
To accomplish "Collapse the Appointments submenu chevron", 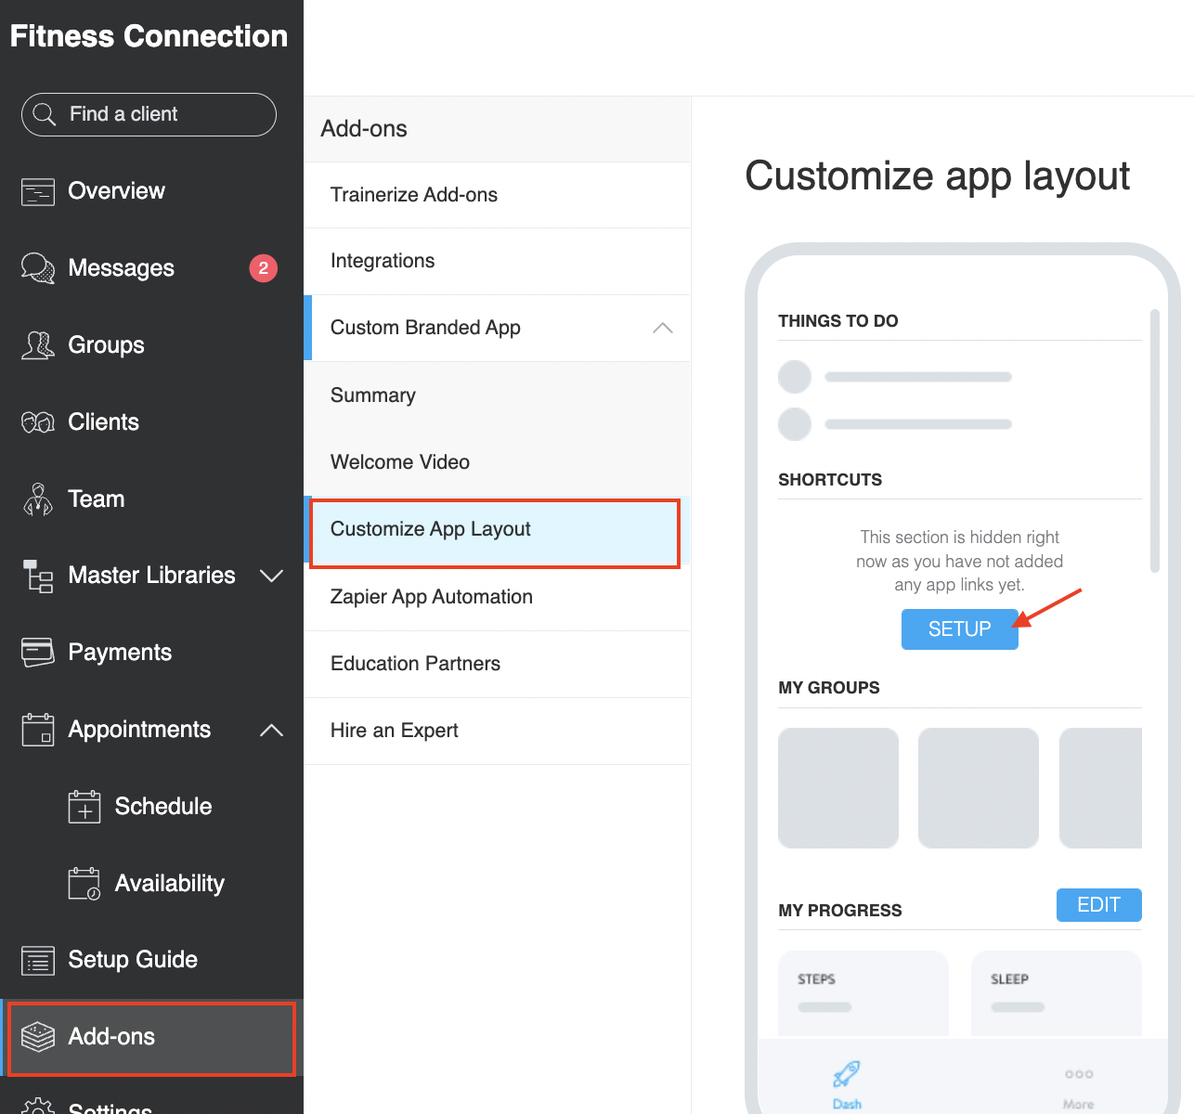I will click(271, 730).
